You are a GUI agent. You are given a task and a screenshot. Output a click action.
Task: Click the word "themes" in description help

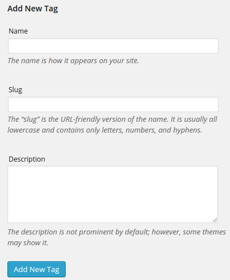coord(214,232)
